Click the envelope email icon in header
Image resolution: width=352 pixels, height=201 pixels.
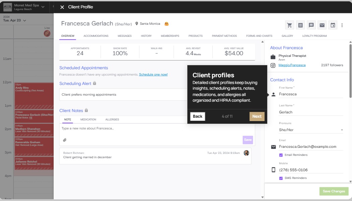(x=322, y=25)
